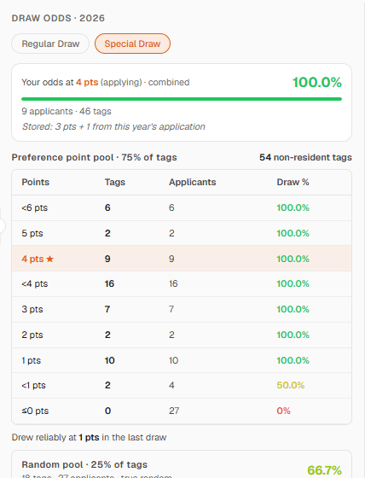Image resolution: width=365 pixels, height=478 pixels.
Task: Click the Applicants column header
Action: point(192,183)
